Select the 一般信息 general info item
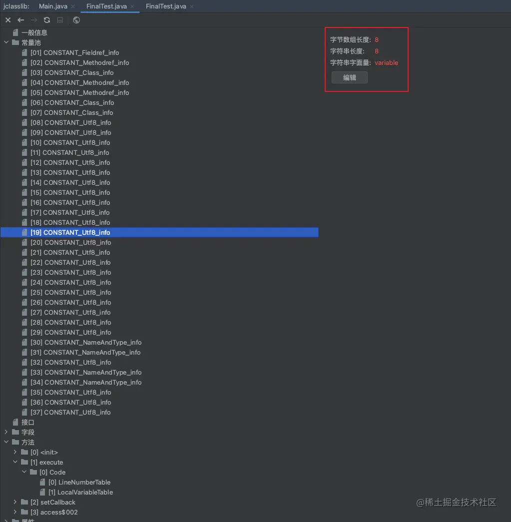The image size is (511, 522). pyautogui.click(x=34, y=32)
